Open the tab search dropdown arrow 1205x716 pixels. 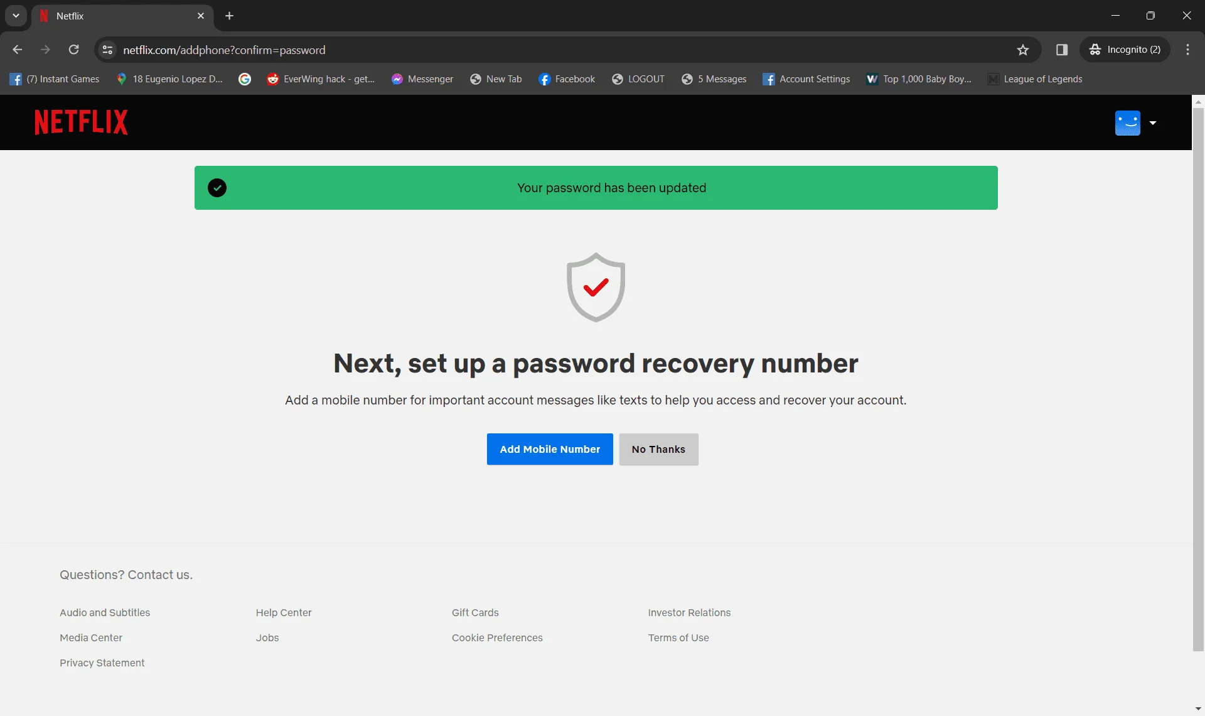16,16
